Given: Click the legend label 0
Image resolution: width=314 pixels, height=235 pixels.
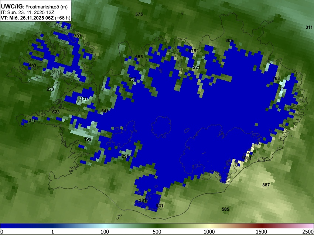Looking at the screenshot, I should tap(2, 232).
